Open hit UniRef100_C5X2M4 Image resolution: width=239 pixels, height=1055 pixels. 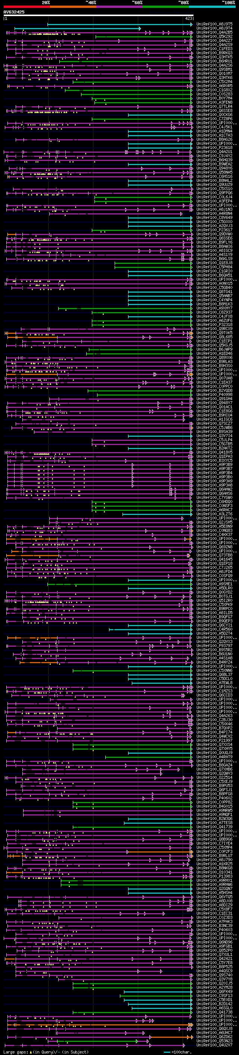pyautogui.click(x=214, y=82)
